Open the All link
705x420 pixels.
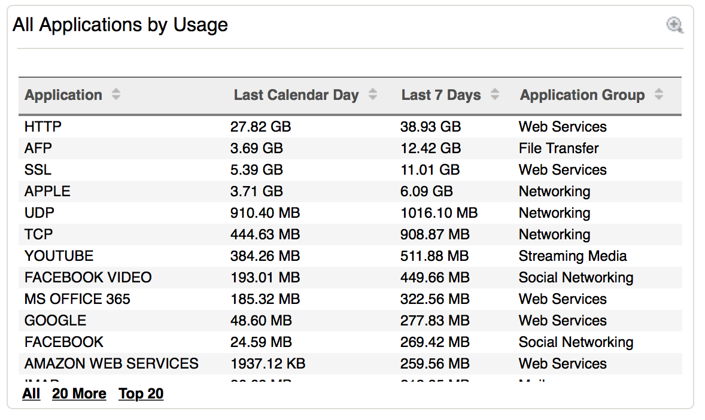(31, 394)
